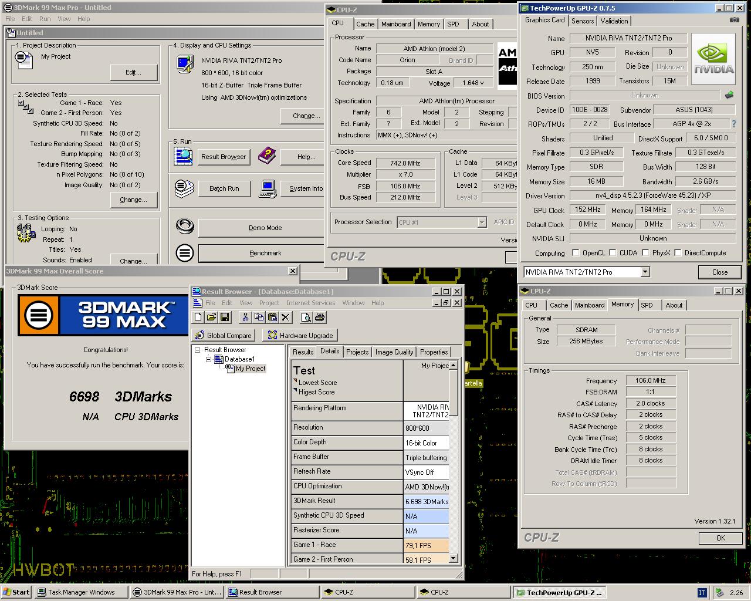Click the IT language indicator in system tray
Image resolution: width=751 pixels, height=601 pixels.
pyautogui.click(x=702, y=592)
